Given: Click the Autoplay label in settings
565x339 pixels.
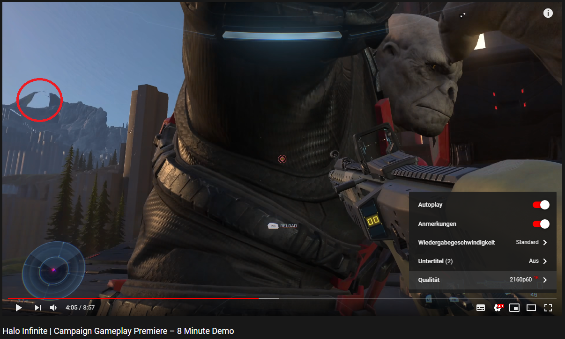Looking at the screenshot, I should point(430,205).
